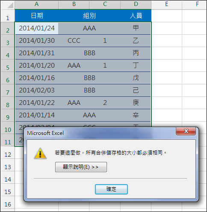Select column F header
The width and height of the screenshot is (207, 212).
(195, 4)
